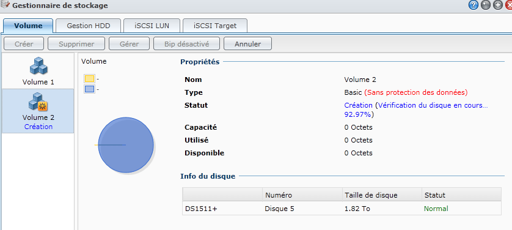Select the Volume 1 cubes icon
Image resolution: width=512 pixels, height=230 pixels.
coord(38,65)
